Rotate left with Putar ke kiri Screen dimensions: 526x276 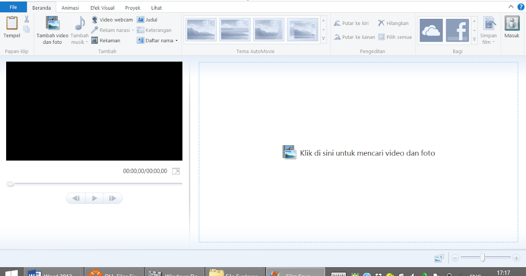[x=351, y=23]
